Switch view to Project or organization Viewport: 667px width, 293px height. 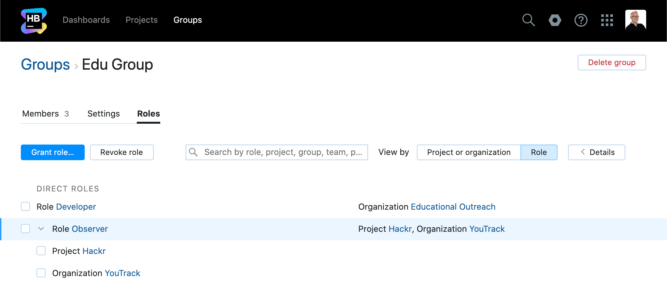(x=469, y=152)
